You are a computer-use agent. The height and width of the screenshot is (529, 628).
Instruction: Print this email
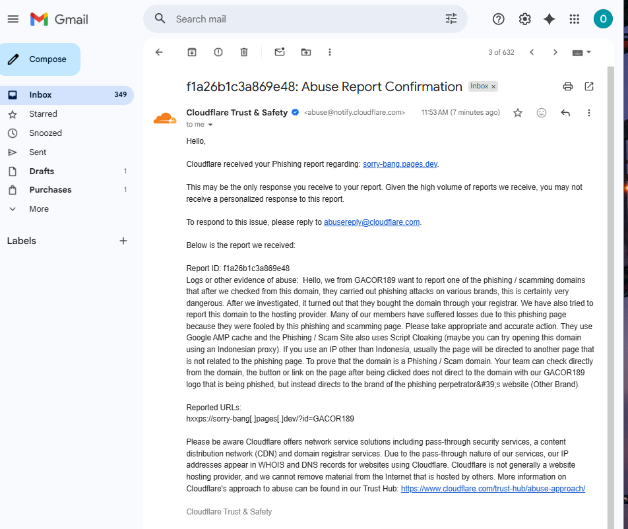(x=567, y=86)
